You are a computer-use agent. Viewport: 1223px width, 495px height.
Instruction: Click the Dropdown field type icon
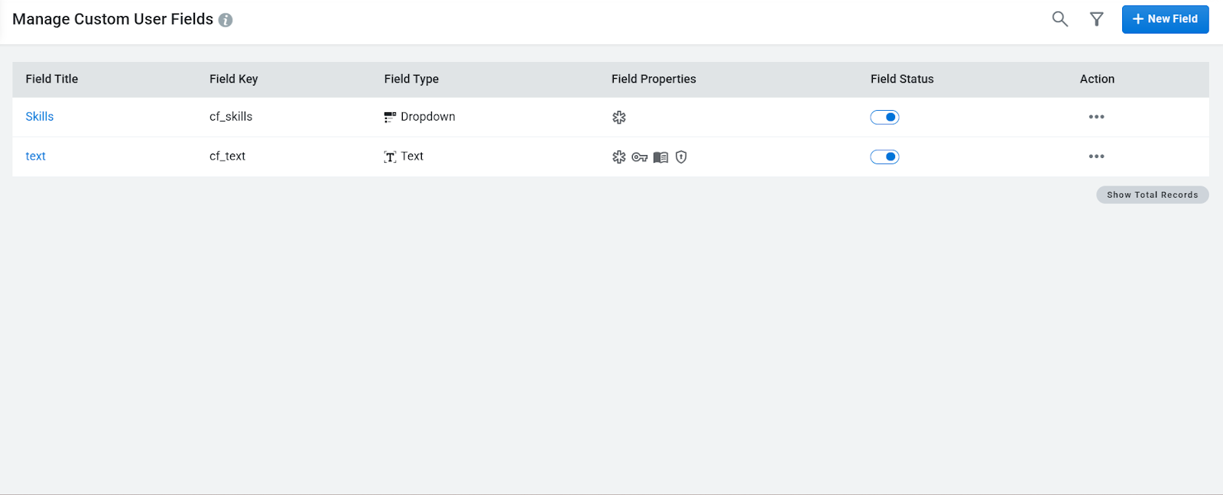(x=390, y=117)
